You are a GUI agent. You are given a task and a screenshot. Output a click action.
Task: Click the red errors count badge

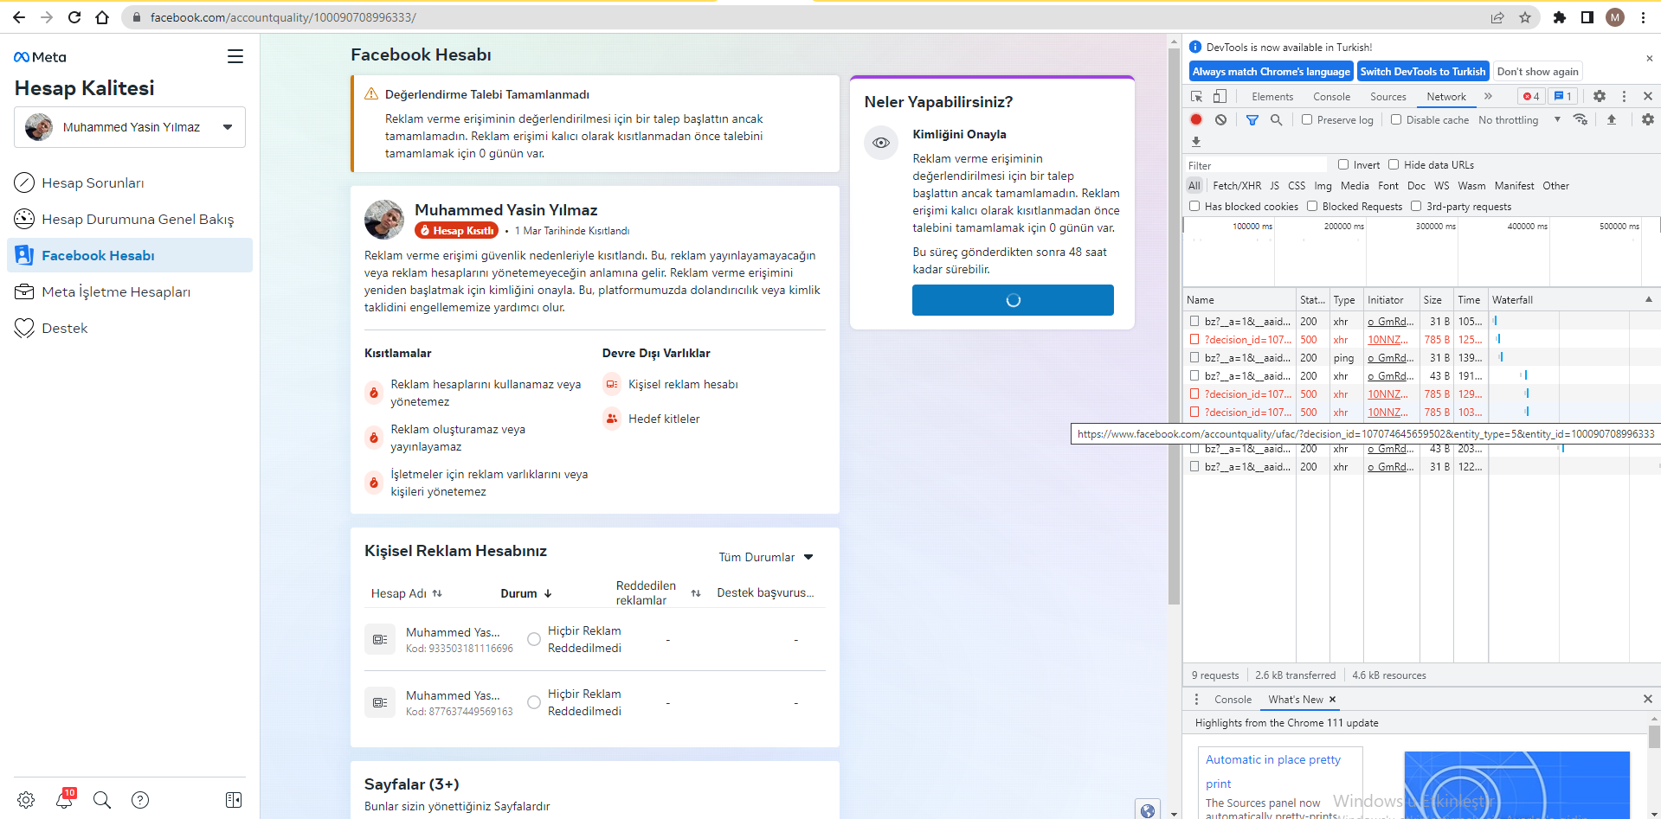pyautogui.click(x=1531, y=96)
